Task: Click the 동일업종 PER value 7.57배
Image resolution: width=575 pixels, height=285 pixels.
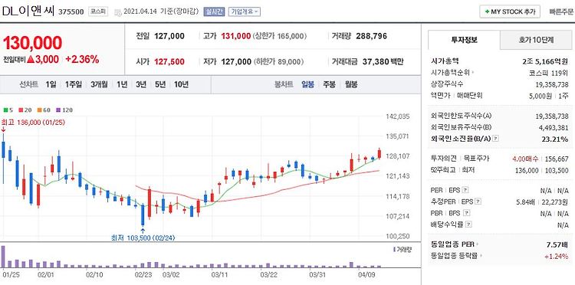Action: pyautogui.click(x=558, y=244)
